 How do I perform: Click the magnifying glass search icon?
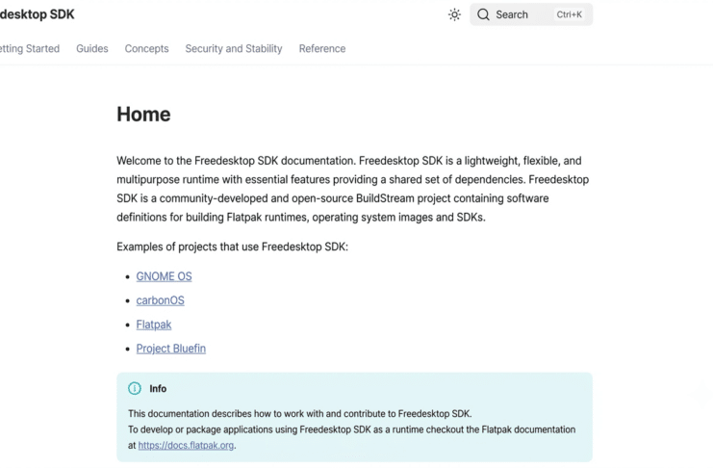[x=483, y=14]
